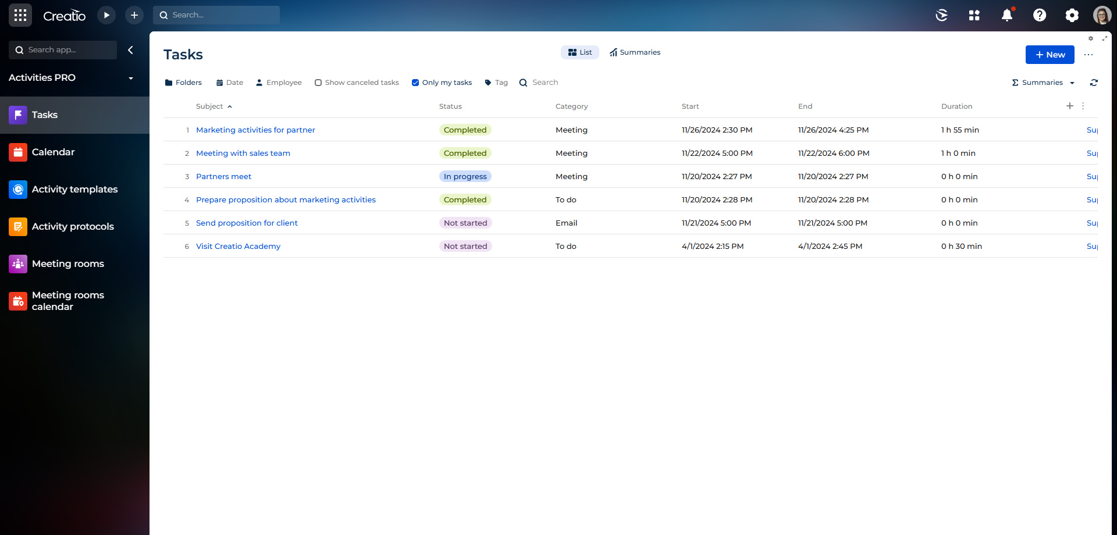Click duration 1 h 55 min
1117x535 pixels.
click(960, 130)
